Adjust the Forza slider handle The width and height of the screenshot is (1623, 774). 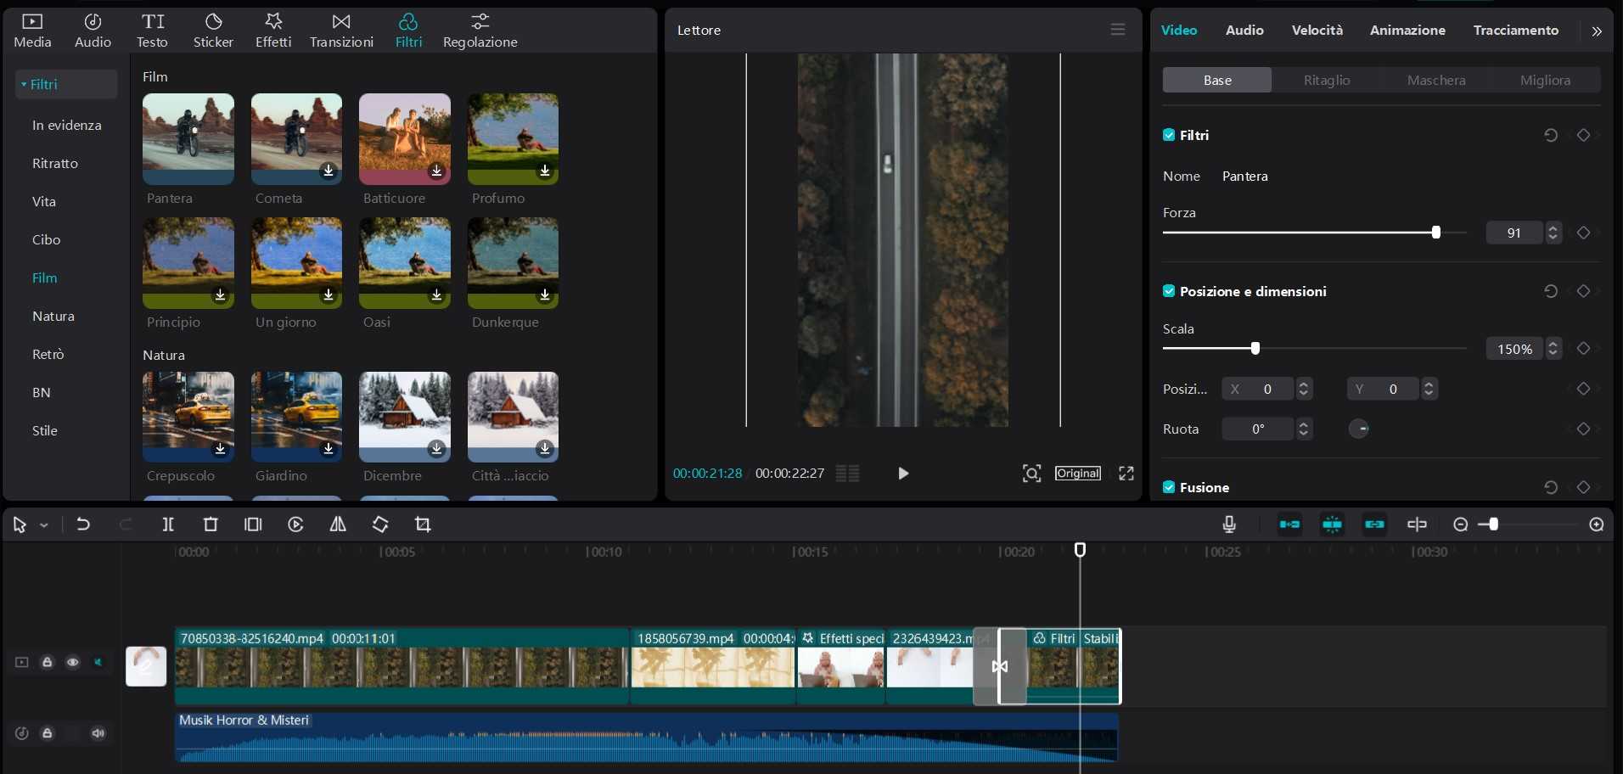[x=1436, y=233]
